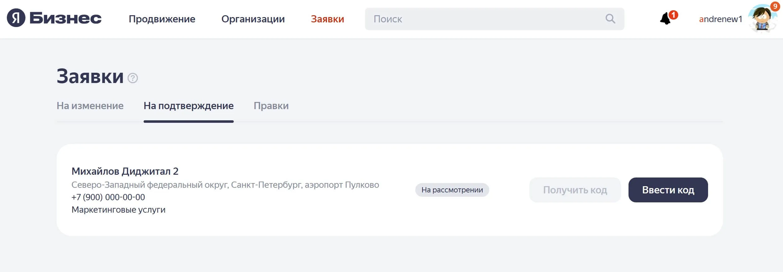783x272 pixels.
Task: Click the Маркетинговые услуги category text
Action: click(118, 210)
